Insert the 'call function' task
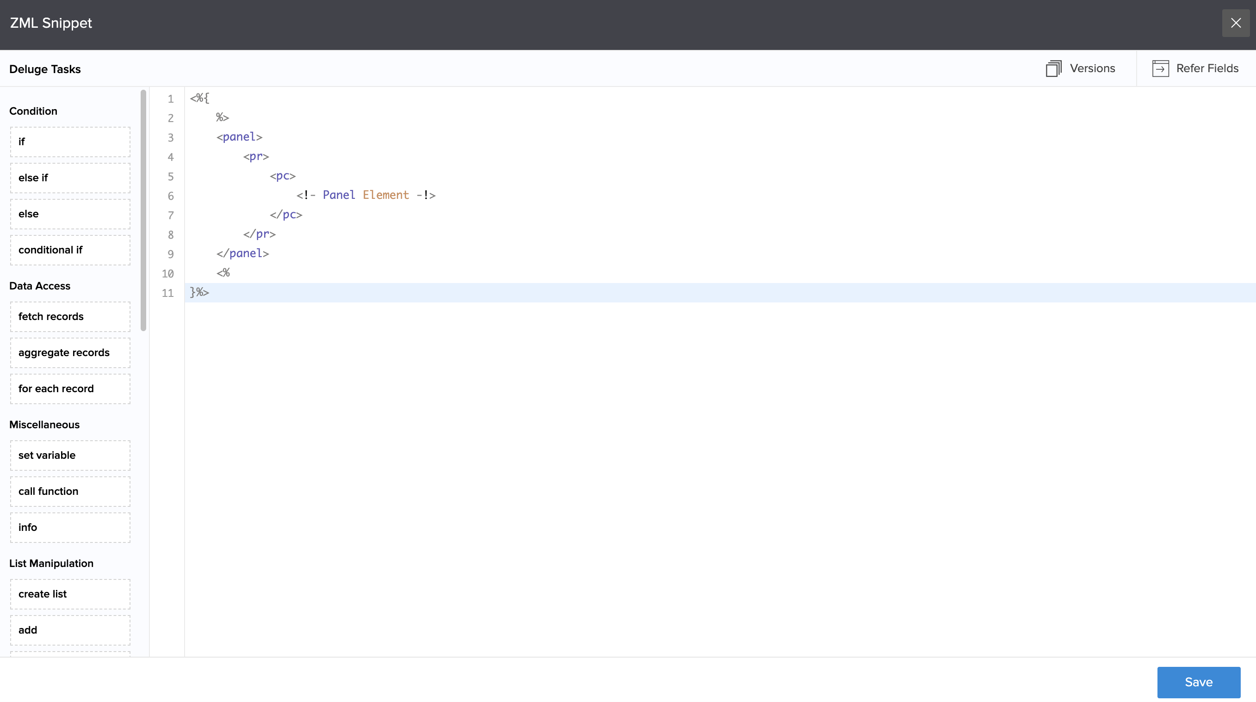This screenshot has height=702, width=1256. (70, 492)
